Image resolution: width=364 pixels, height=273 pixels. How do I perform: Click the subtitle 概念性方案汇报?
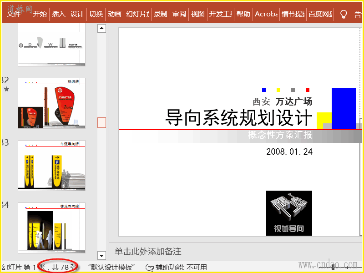(280, 135)
